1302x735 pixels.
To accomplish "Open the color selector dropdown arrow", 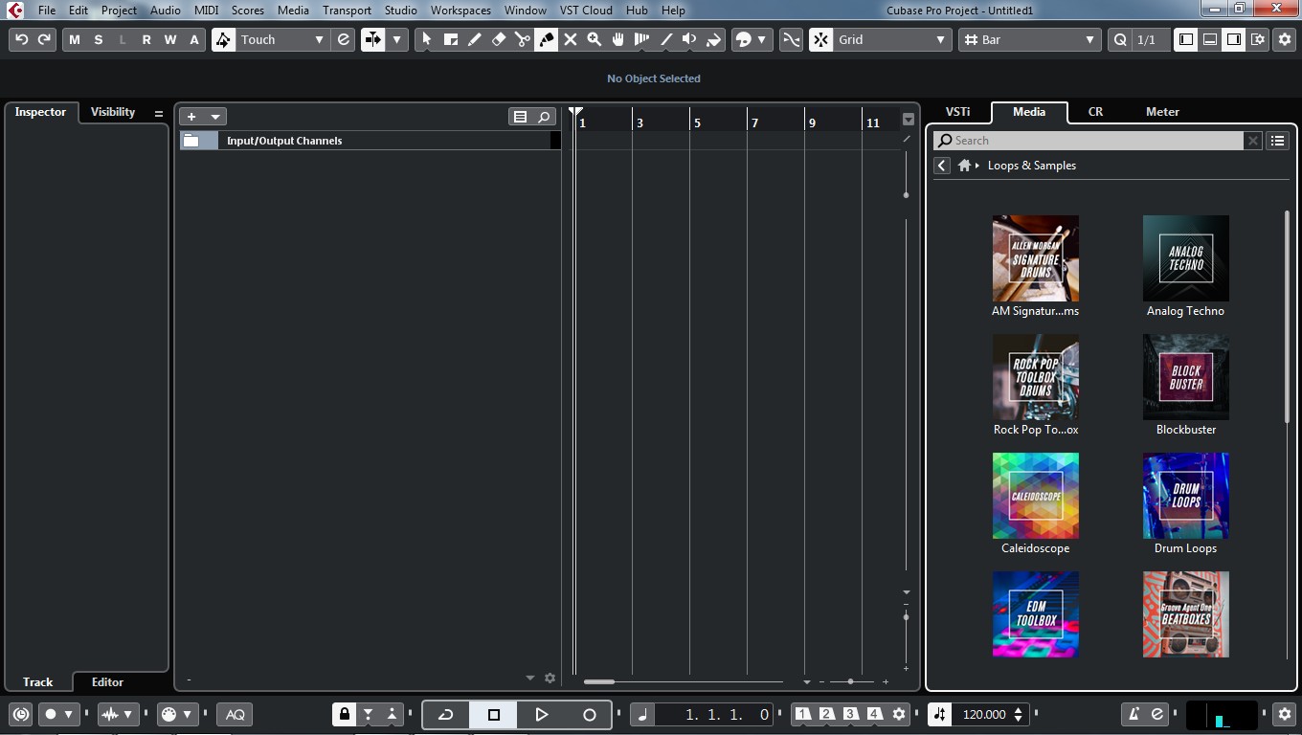I will click(x=761, y=39).
